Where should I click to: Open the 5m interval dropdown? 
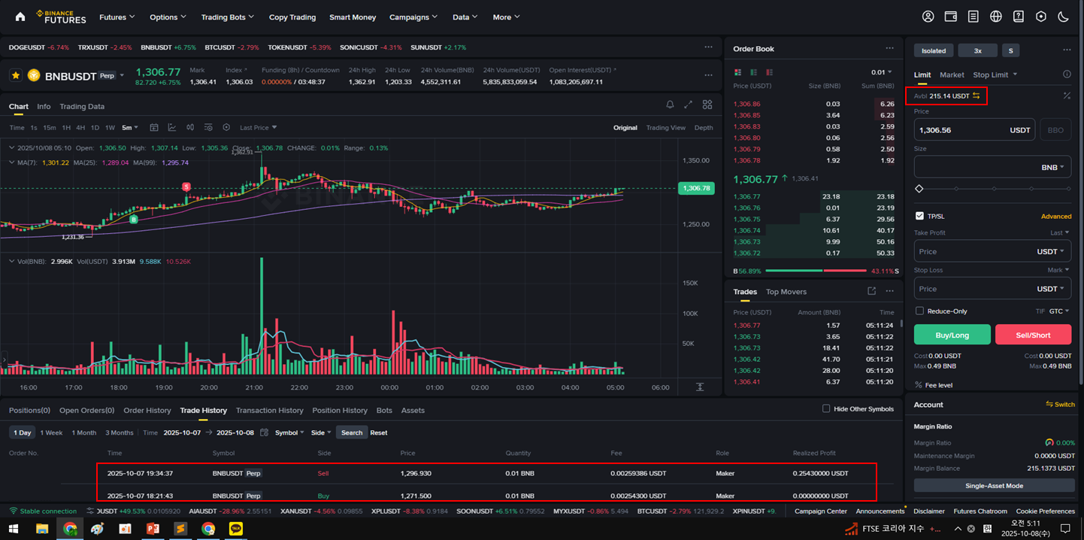[131, 127]
